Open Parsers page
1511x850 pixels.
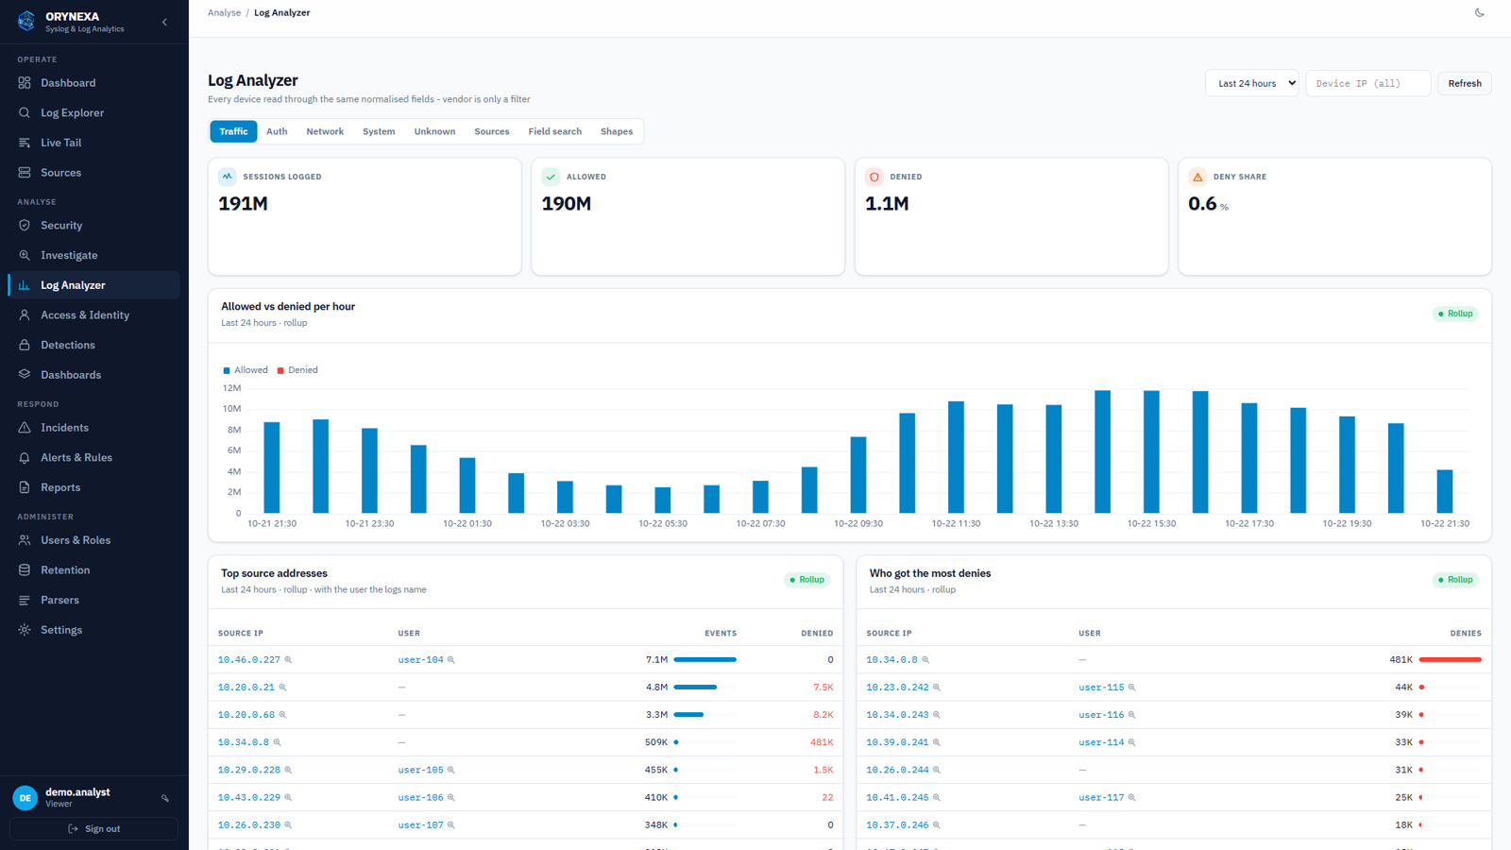pos(93,600)
